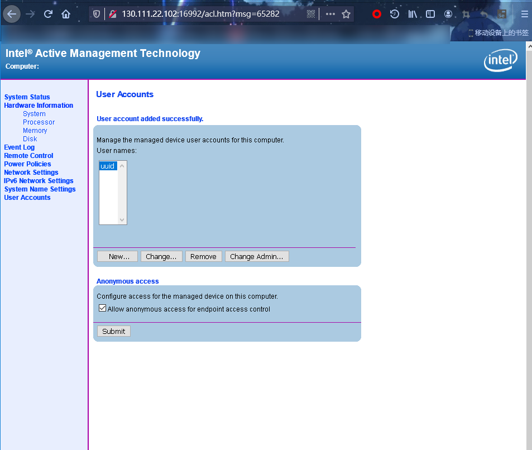This screenshot has height=450, width=532.
Task: Open Network Settings page
Action: [31, 173]
